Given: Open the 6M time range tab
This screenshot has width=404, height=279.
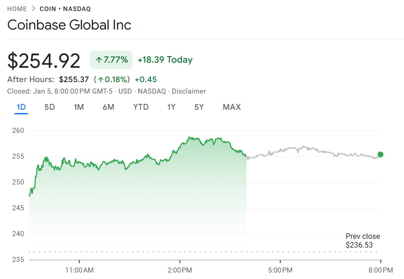Looking at the screenshot, I should [108, 107].
